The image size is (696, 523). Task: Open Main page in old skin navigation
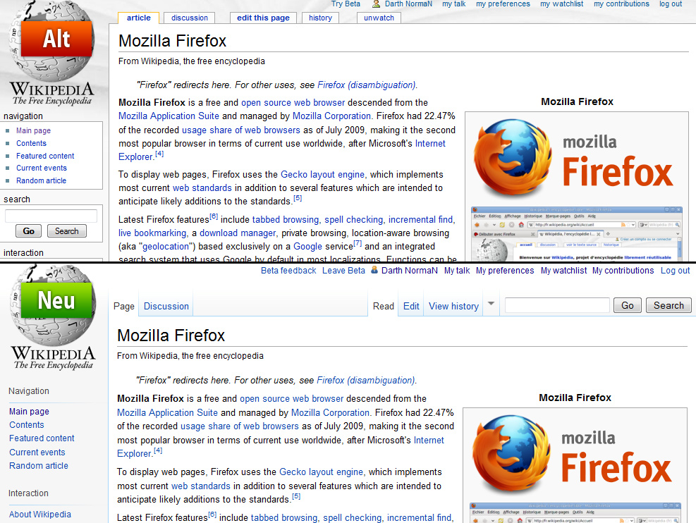[x=34, y=130]
